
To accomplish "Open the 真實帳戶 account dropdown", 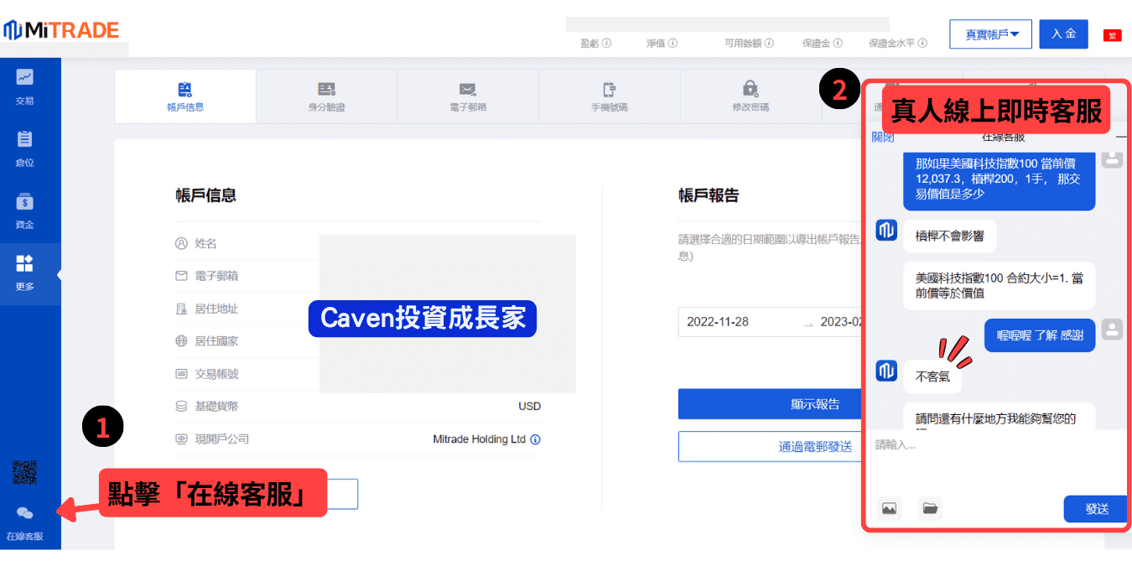I will click(x=990, y=34).
